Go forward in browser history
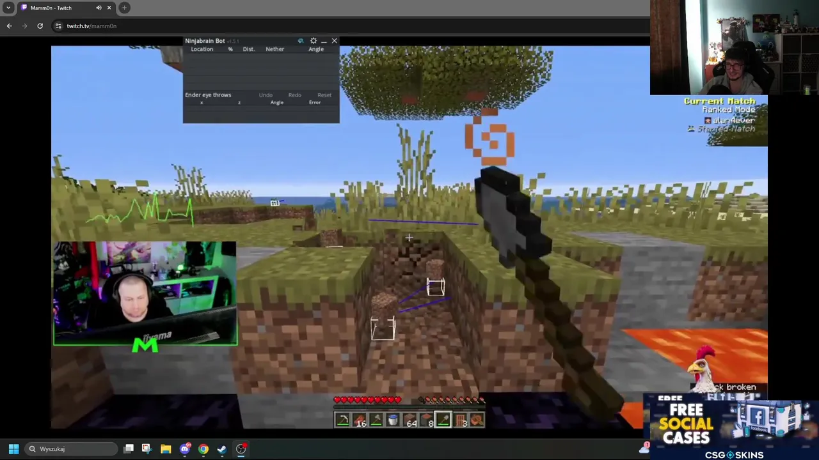The image size is (819, 460). coord(24,26)
